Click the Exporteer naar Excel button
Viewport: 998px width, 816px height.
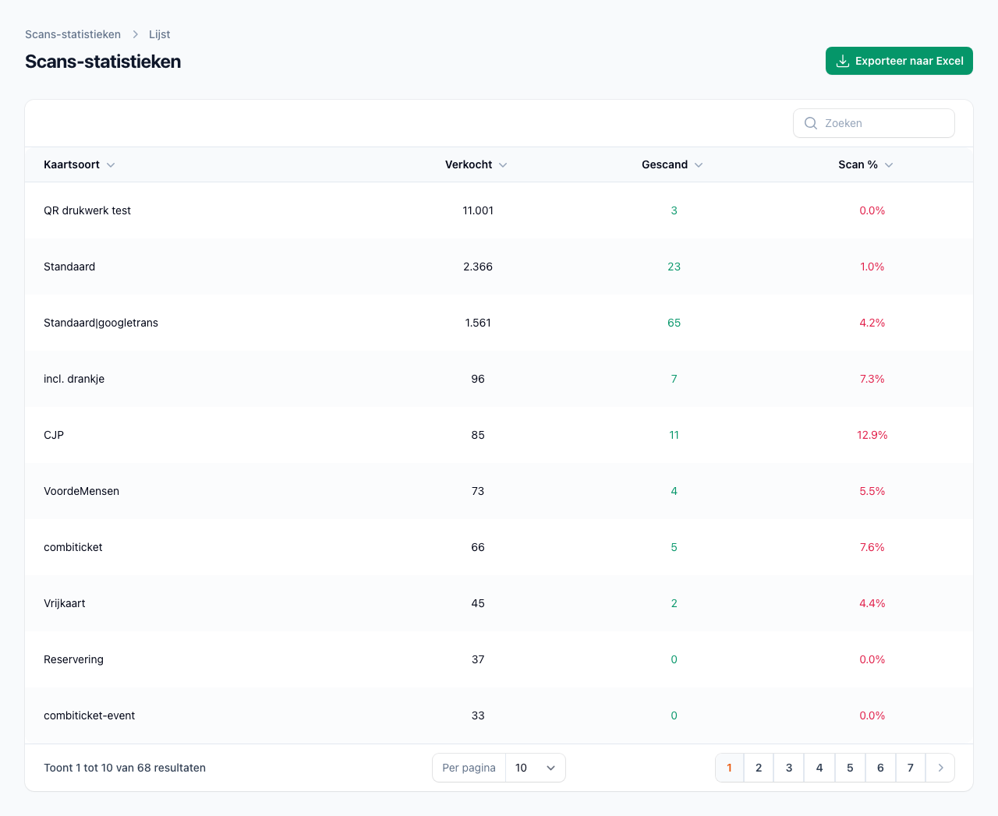click(x=899, y=61)
